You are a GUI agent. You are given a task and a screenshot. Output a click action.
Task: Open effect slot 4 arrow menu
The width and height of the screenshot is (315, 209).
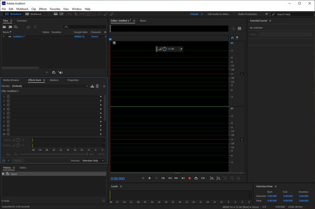click(x=101, y=109)
